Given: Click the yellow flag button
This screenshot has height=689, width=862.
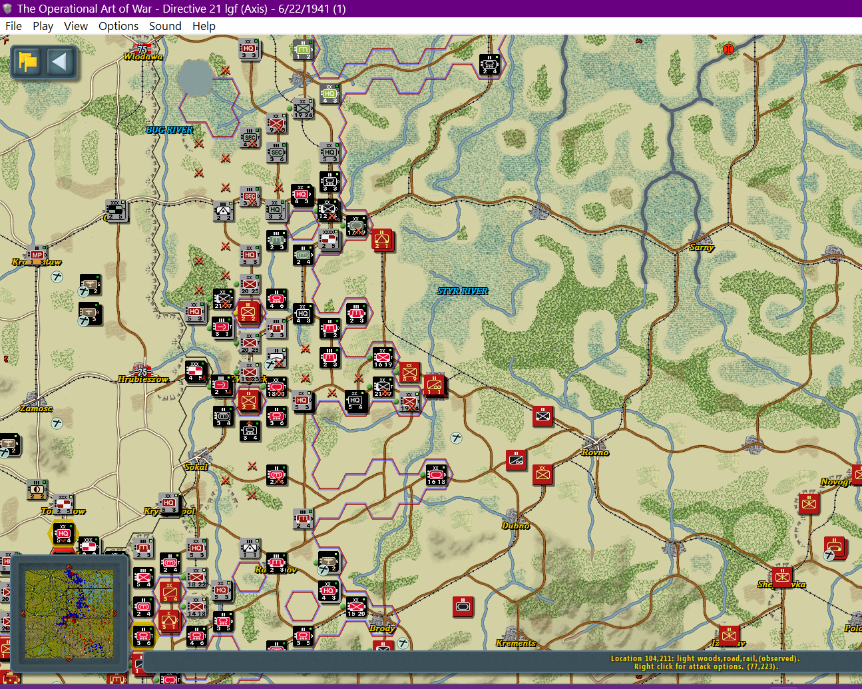Looking at the screenshot, I should tap(28, 63).
